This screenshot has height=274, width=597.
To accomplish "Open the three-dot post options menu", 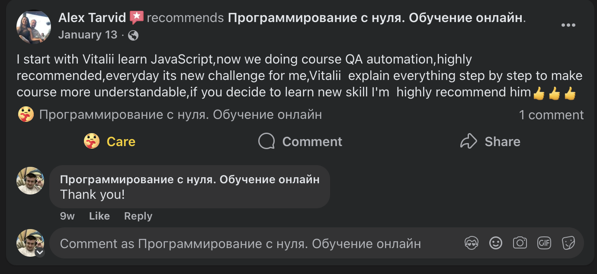I will (x=568, y=25).
